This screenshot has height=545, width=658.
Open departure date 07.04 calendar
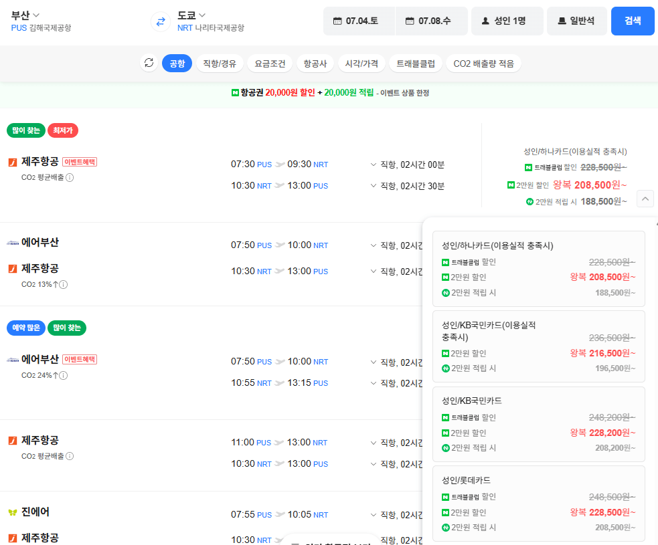click(359, 21)
